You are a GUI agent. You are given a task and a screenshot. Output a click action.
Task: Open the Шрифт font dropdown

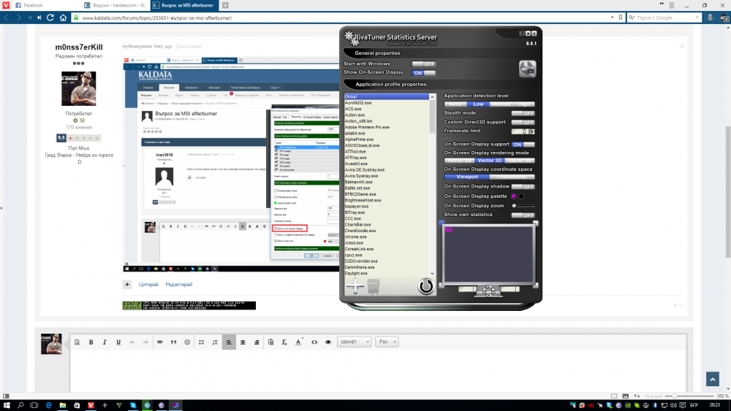(x=355, y=342)
